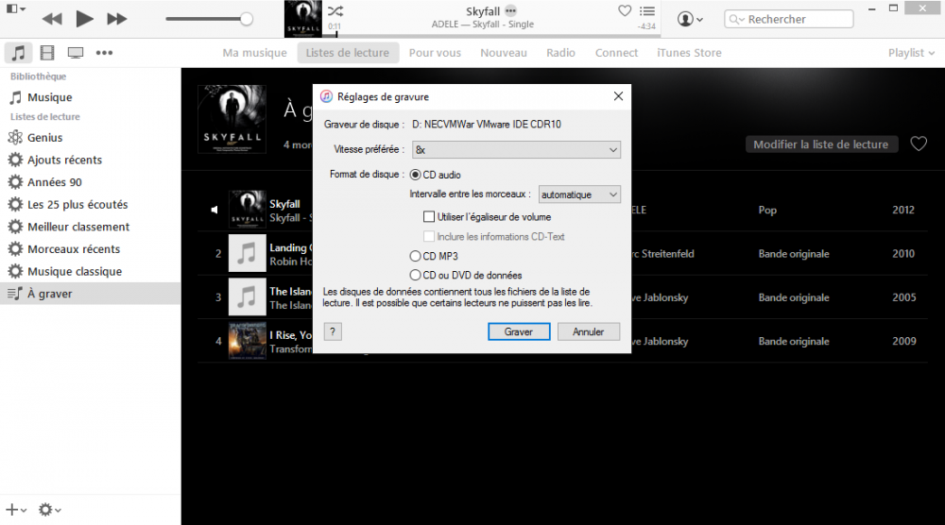The height and width of the screenshot is (525, 945).
Task: Open the sidebar gear settings menu
Action: (49, 510)
